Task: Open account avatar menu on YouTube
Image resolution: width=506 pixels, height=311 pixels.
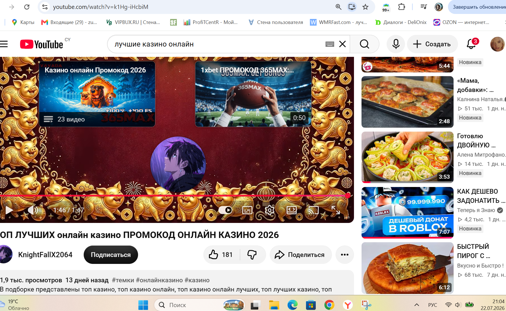Action: [498, 44]
